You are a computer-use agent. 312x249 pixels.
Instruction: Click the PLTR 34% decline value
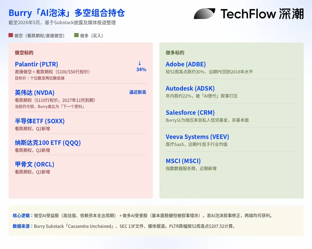tap(141, 69)
